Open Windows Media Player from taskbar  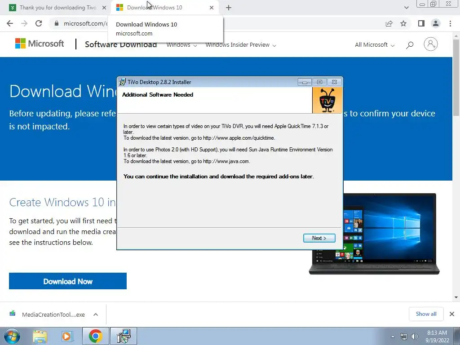[67, 336]
